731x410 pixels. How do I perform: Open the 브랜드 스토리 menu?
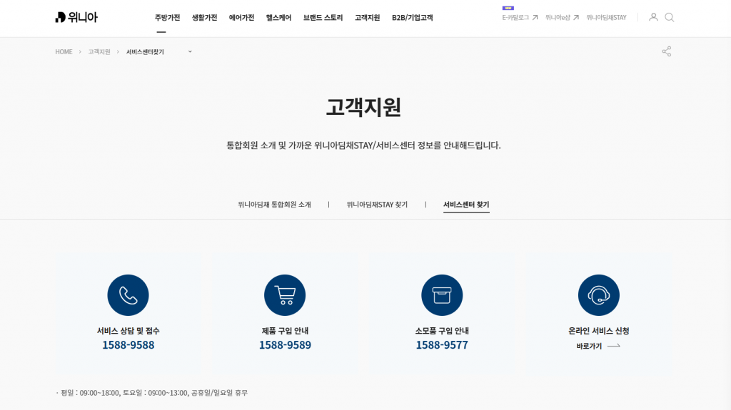323,18
